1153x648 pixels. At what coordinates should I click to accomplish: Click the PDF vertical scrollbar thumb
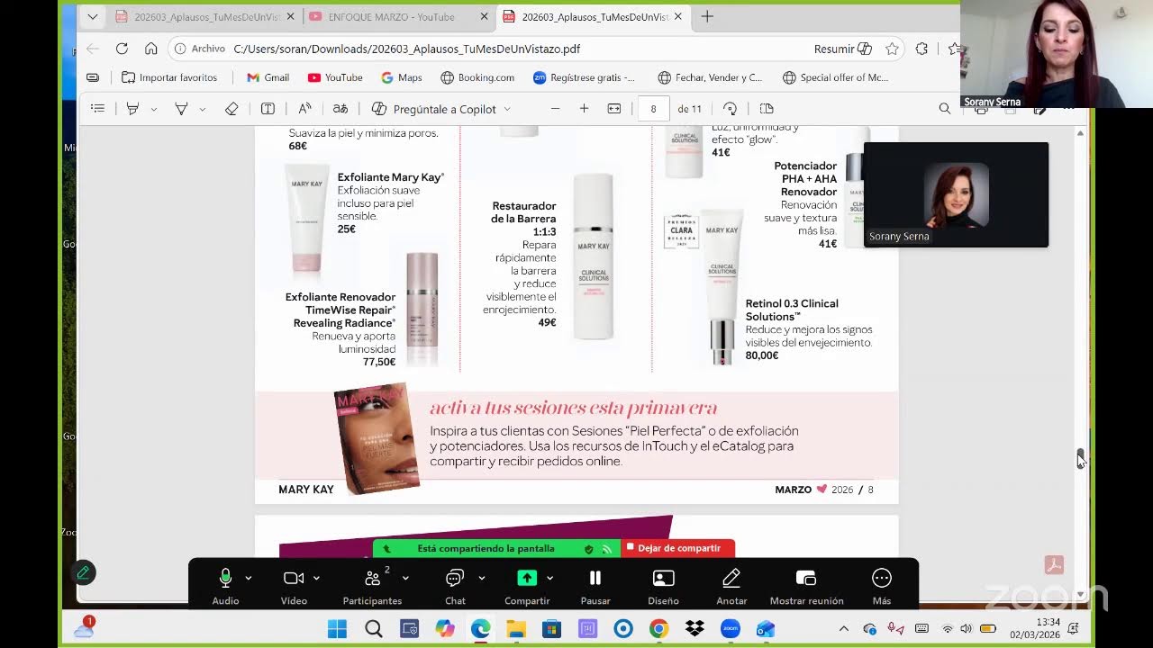[x=1081, y=459]
